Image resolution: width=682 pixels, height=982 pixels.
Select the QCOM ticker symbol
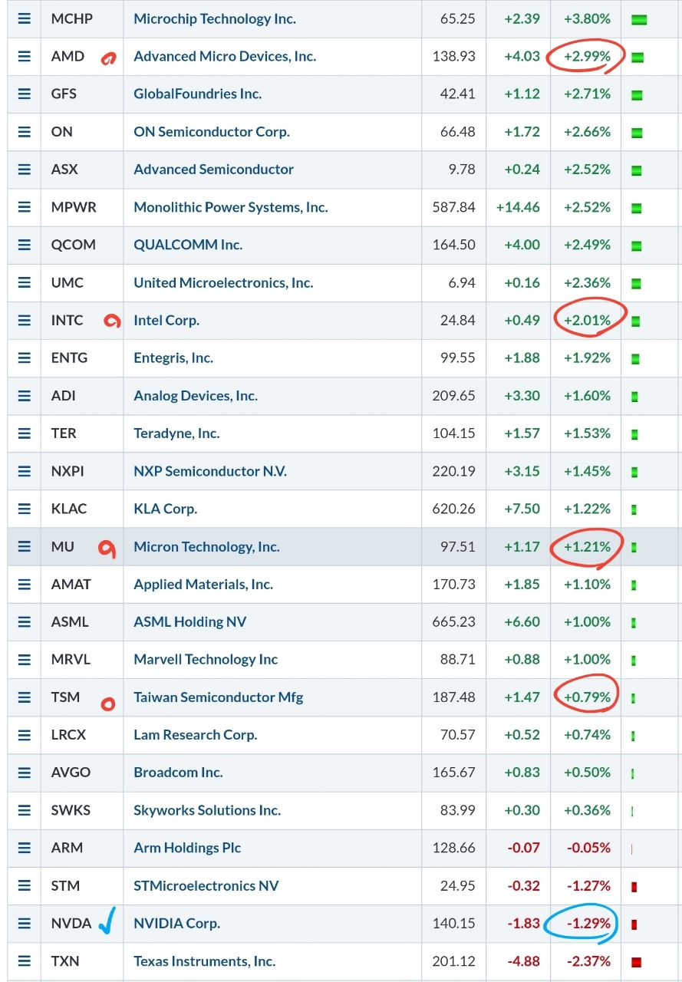point(74,245)
